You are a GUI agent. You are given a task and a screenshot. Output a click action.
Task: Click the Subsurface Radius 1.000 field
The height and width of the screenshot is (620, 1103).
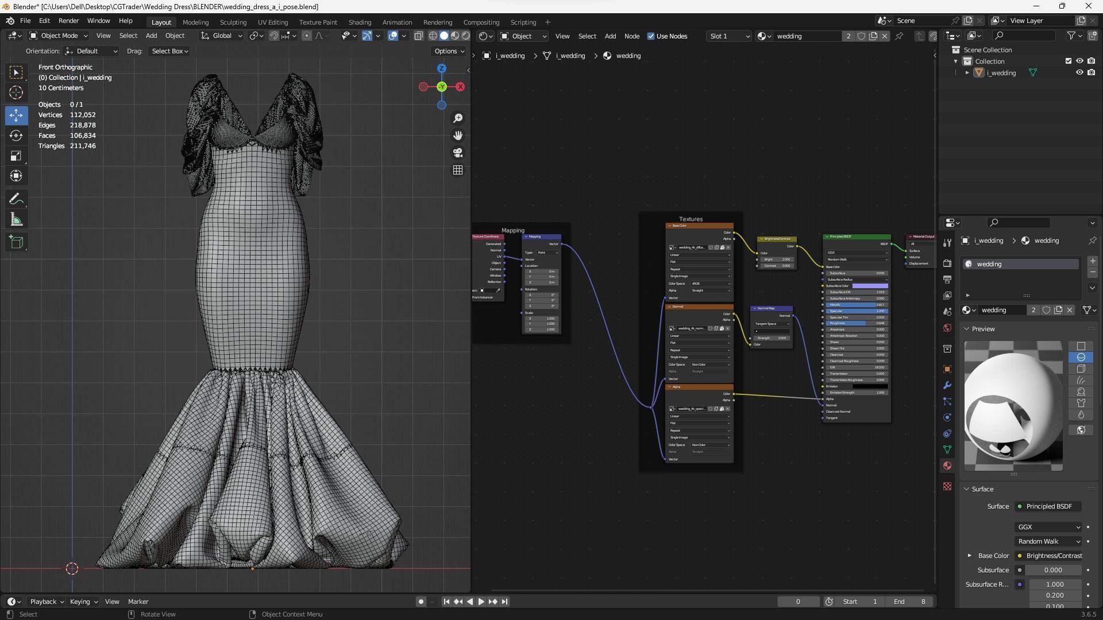1055,584
